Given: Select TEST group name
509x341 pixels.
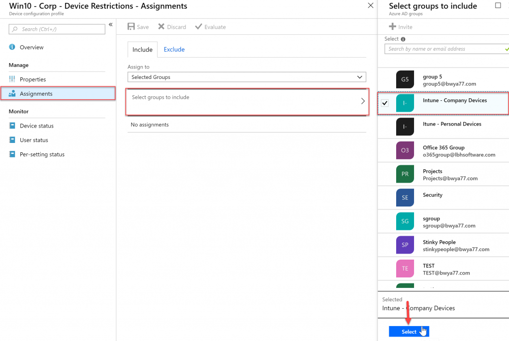Looking at the screenshot, I should [428, 266].
